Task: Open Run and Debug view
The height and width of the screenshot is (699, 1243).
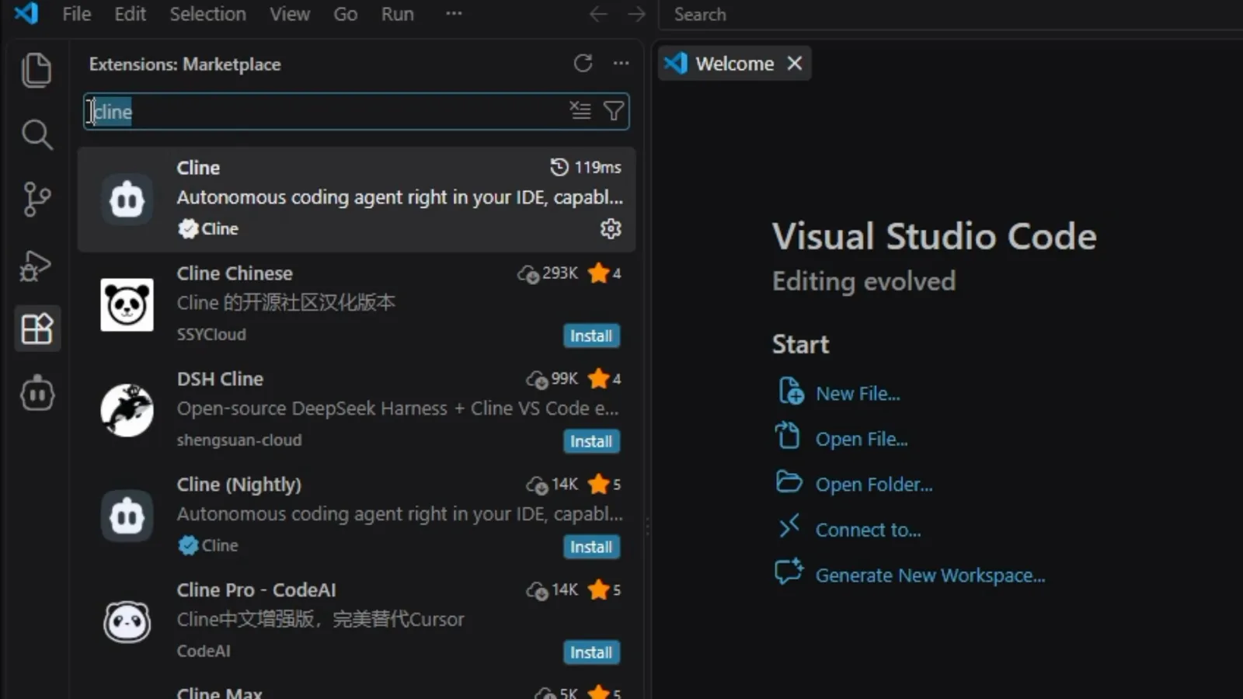Action: pyautogui.click(x=36, y=266)
